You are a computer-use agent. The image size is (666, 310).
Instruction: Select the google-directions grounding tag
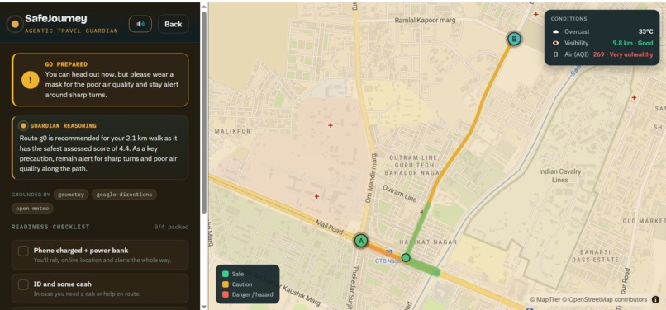click(124, 195)
